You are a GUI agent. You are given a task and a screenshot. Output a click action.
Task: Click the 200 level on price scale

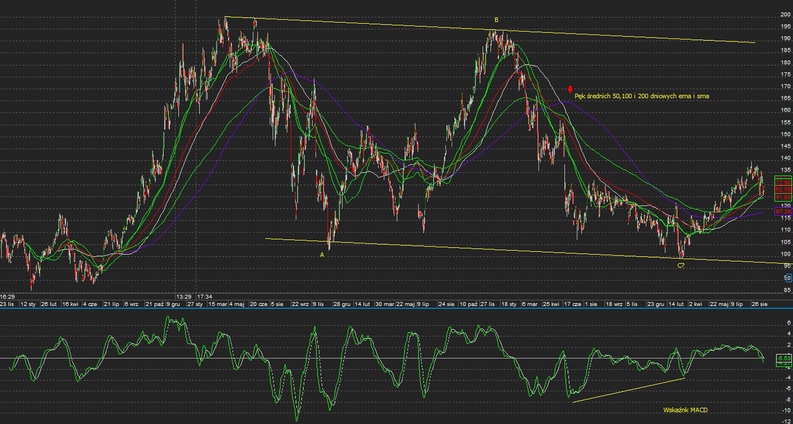[x=785, y=15]
